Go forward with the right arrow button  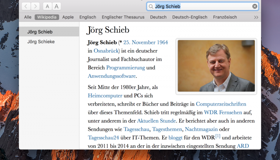[x=35, y=6]
